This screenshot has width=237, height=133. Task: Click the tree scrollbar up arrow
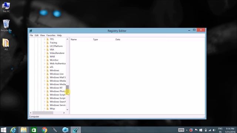coord(67,39)
